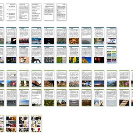This screenshot has height=133, width=133.
Task: Select the page with the peacock photo
Action: 61,36
